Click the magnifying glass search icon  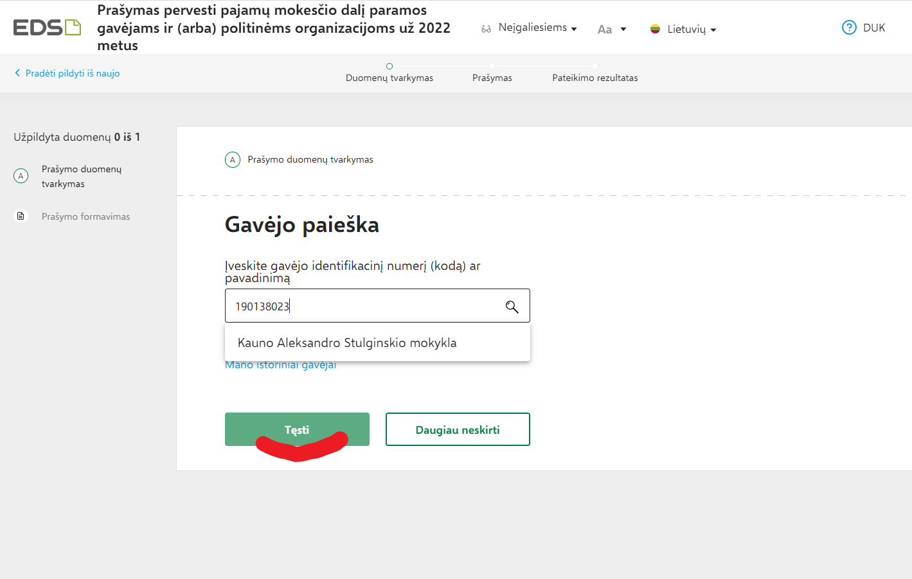pos(512,307)
